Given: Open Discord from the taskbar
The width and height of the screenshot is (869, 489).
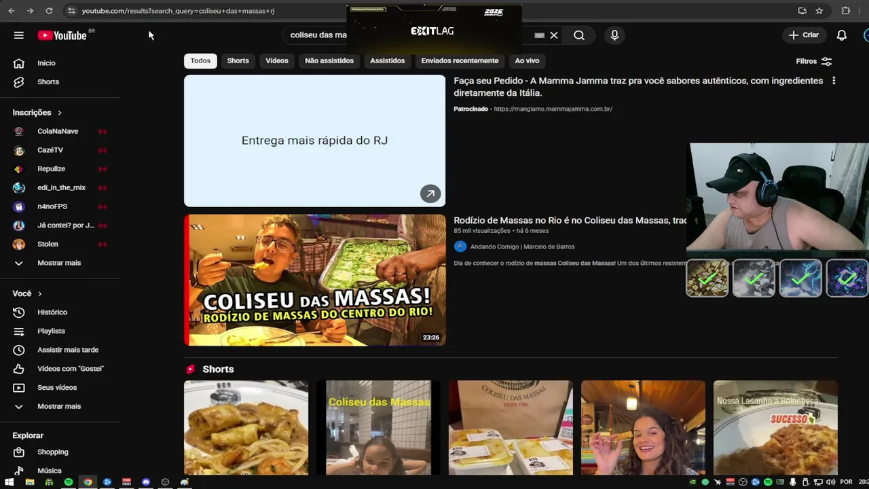Looking at the screenshot, I should pyautogui.click(x=146, y=482).
